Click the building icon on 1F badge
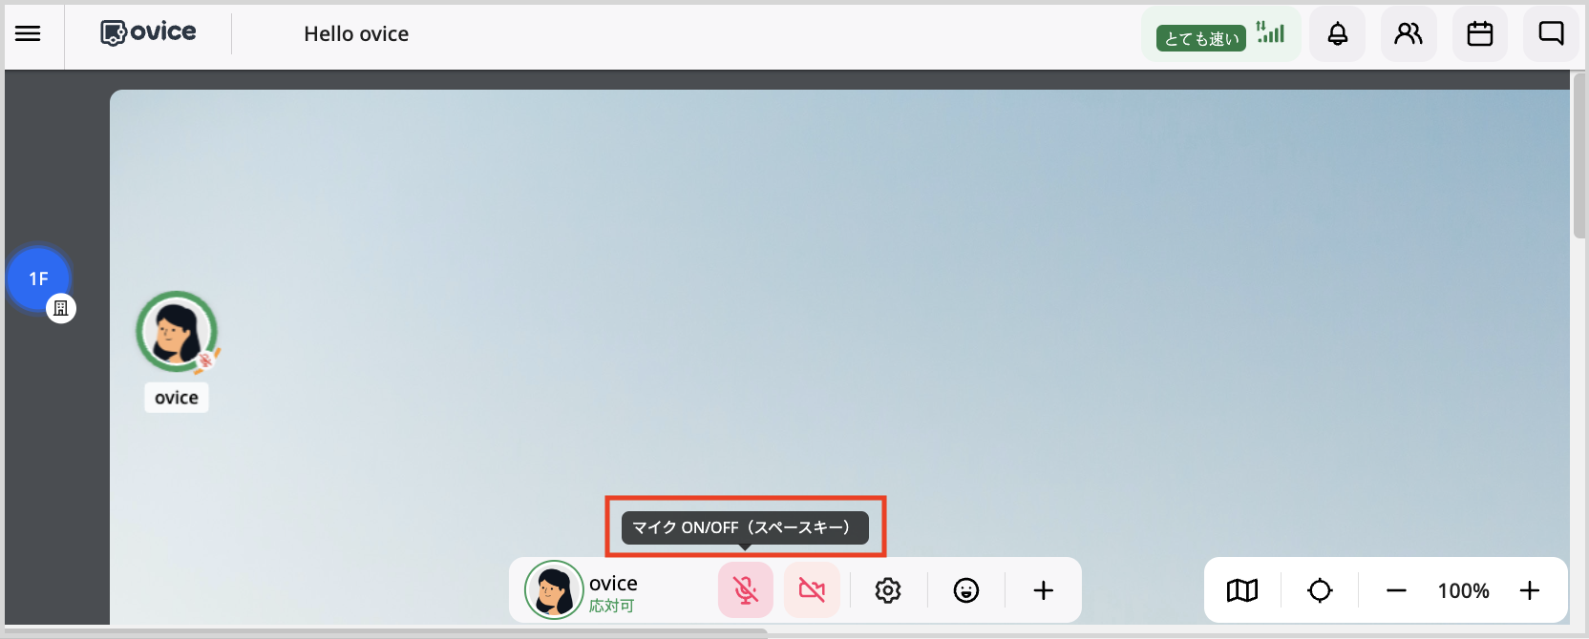The image size is (1589, 639). pyautogui.click(x=61, y=308)
